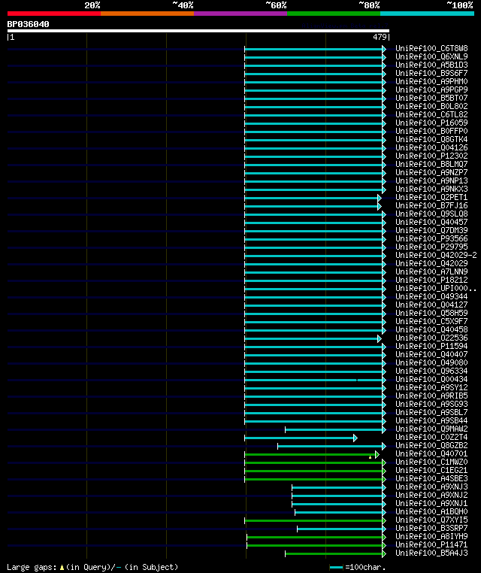This screenshot has height=573, width=481.
Task: Click the UniRef100_C6T8W8 hit label
Action: (x=431, y=49)
